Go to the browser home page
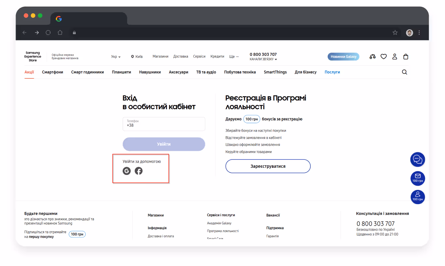The image size is (445, 266). [x=60, y=33]
